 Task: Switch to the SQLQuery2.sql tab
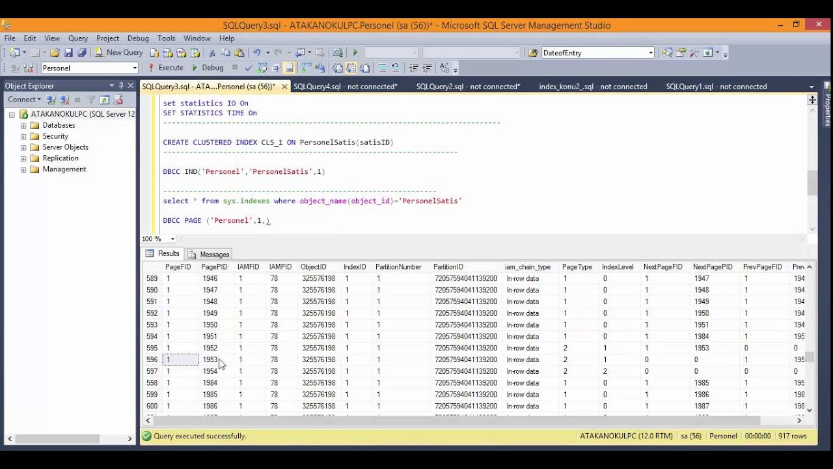[468, 87]
